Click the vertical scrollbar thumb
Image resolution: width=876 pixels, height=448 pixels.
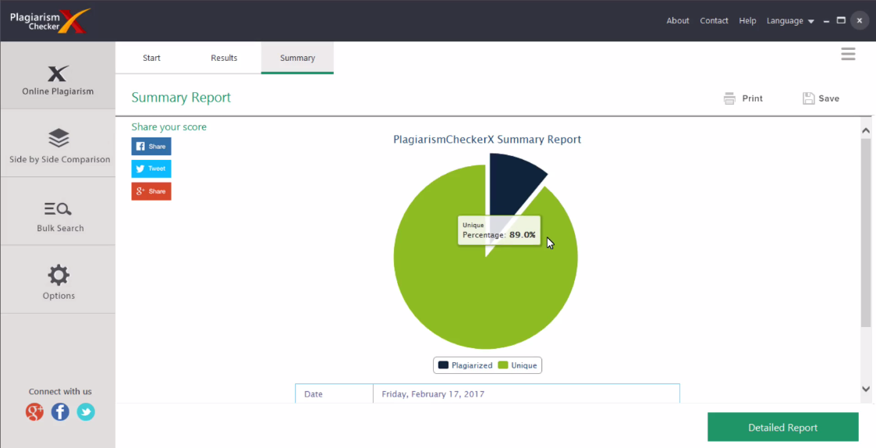tap(866, 233)
